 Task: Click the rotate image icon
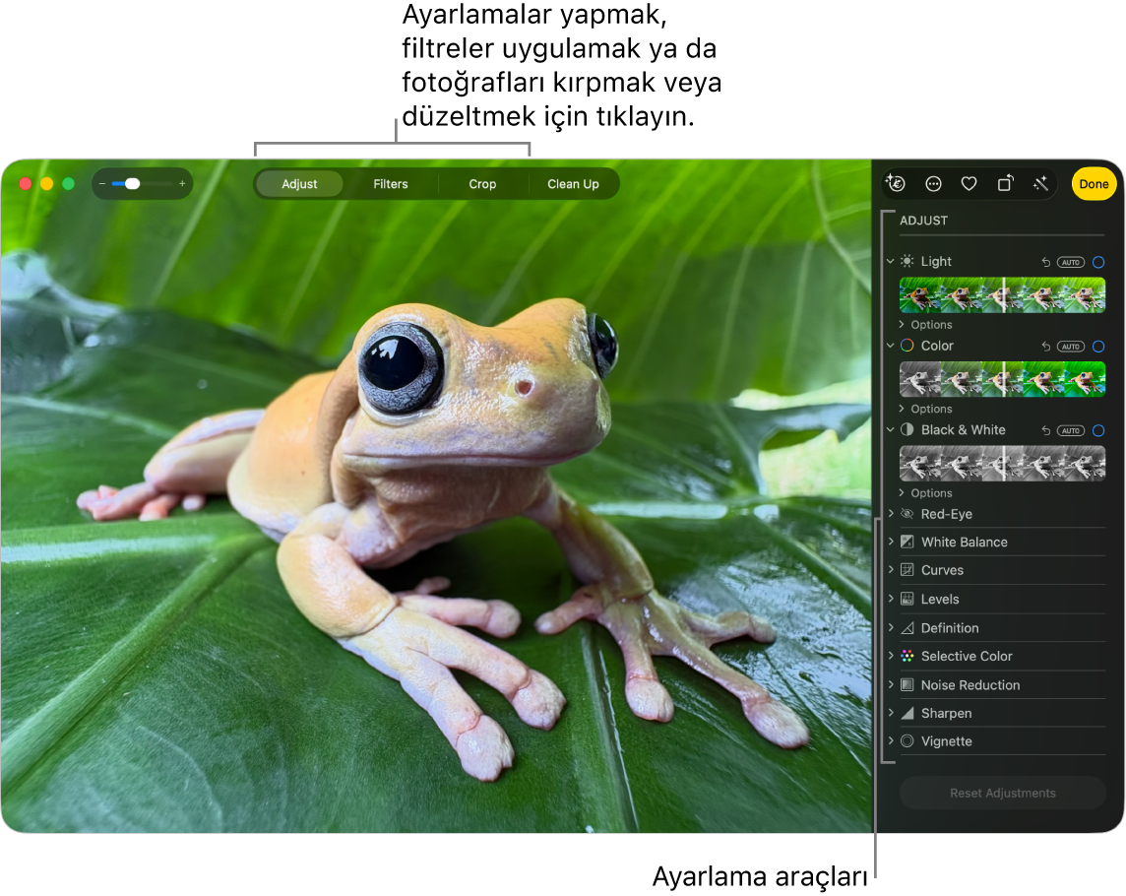(x=1005, y=184)
